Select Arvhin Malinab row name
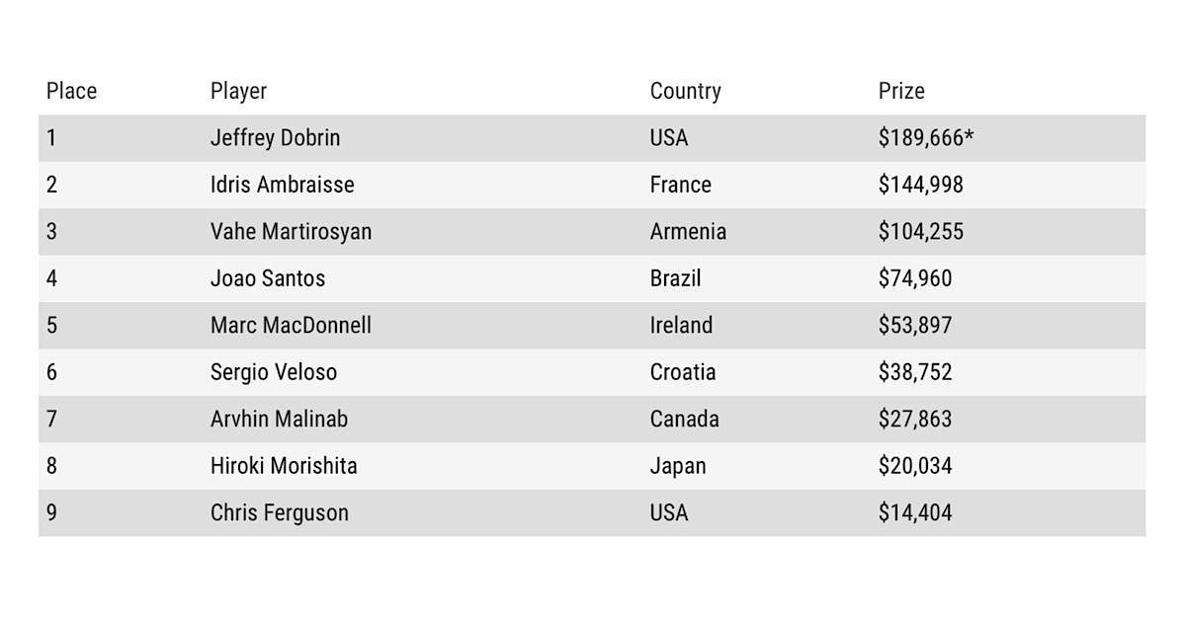This screenshot has width=1186, height=622. (x=279, y=419)
